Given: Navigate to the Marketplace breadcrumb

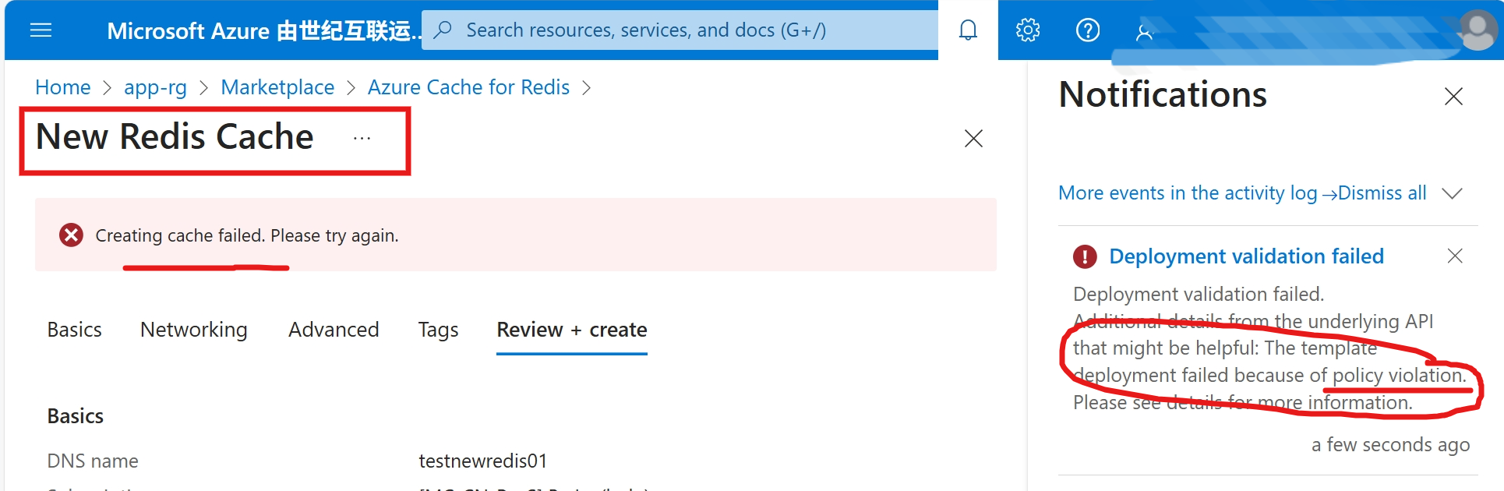Looking at the screenshot, I should [x=277, y=87].
